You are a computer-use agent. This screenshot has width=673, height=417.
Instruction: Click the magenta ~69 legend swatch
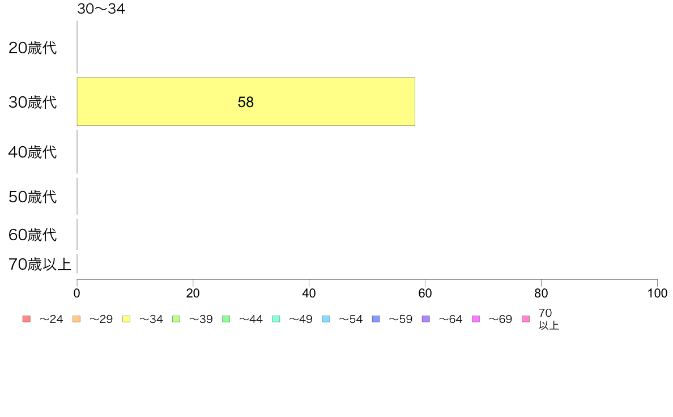click(475, 318)
